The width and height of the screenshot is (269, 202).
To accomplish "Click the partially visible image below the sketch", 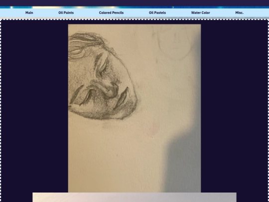I will point(134,197).
